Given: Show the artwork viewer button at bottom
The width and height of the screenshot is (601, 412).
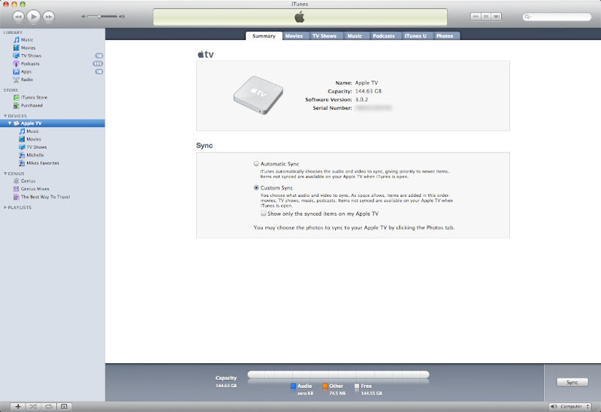Looking at the screenshot, I should 64,406.
